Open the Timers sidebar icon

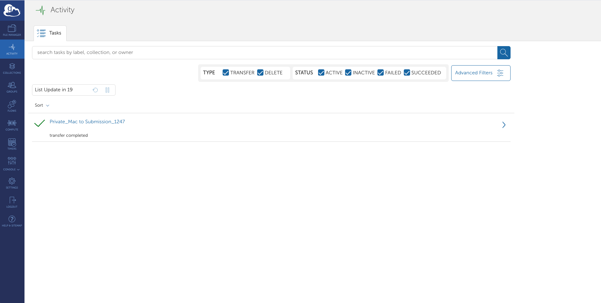[x=12, y=144]
